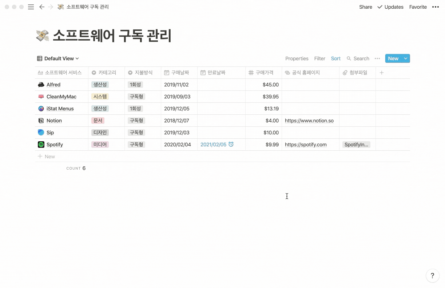Click Favorite in the top bar
Image resolution: width=445 pixels, height=288 pixels.
(418, 7)
